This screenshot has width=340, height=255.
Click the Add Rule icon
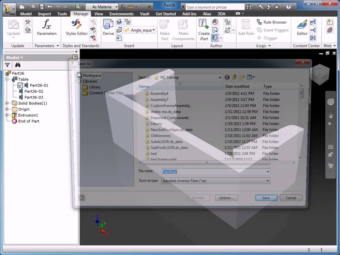pyautogui.click(x=246, y=28)
